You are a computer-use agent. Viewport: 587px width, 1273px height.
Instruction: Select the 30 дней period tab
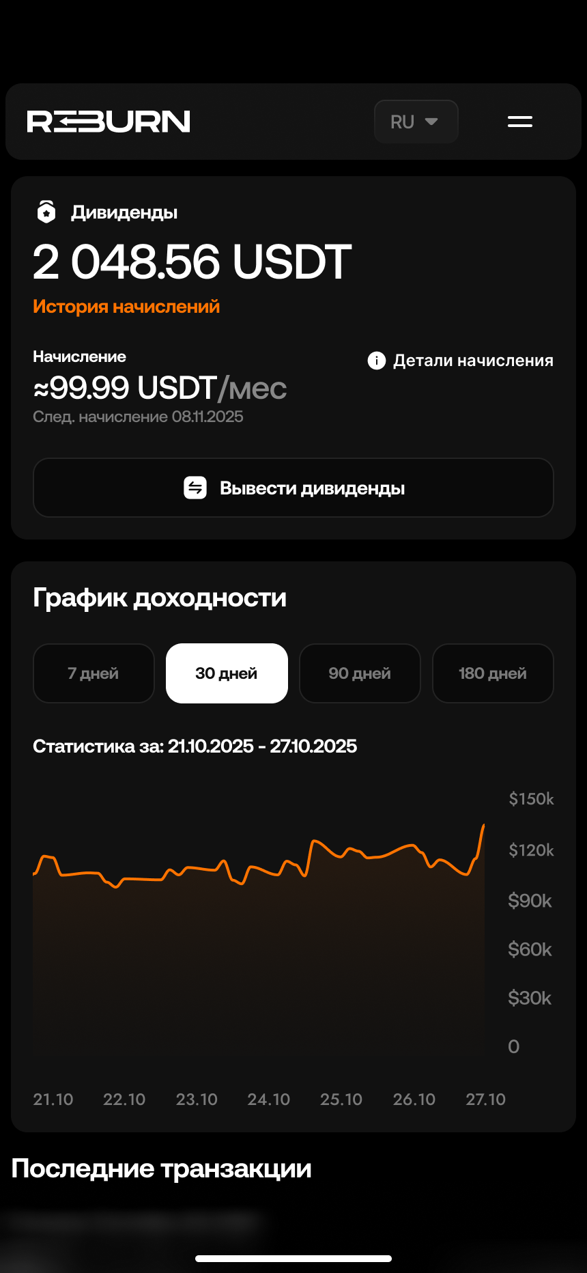click(x=227, y=673)
